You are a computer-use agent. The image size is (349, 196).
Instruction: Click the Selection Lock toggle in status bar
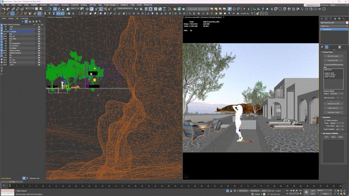click(x=231, y=191)
